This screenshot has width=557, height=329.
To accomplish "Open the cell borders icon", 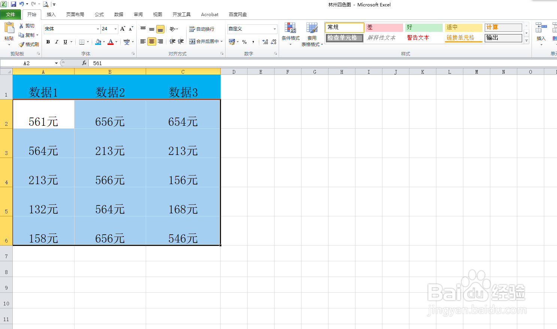I will pos(82,42).
